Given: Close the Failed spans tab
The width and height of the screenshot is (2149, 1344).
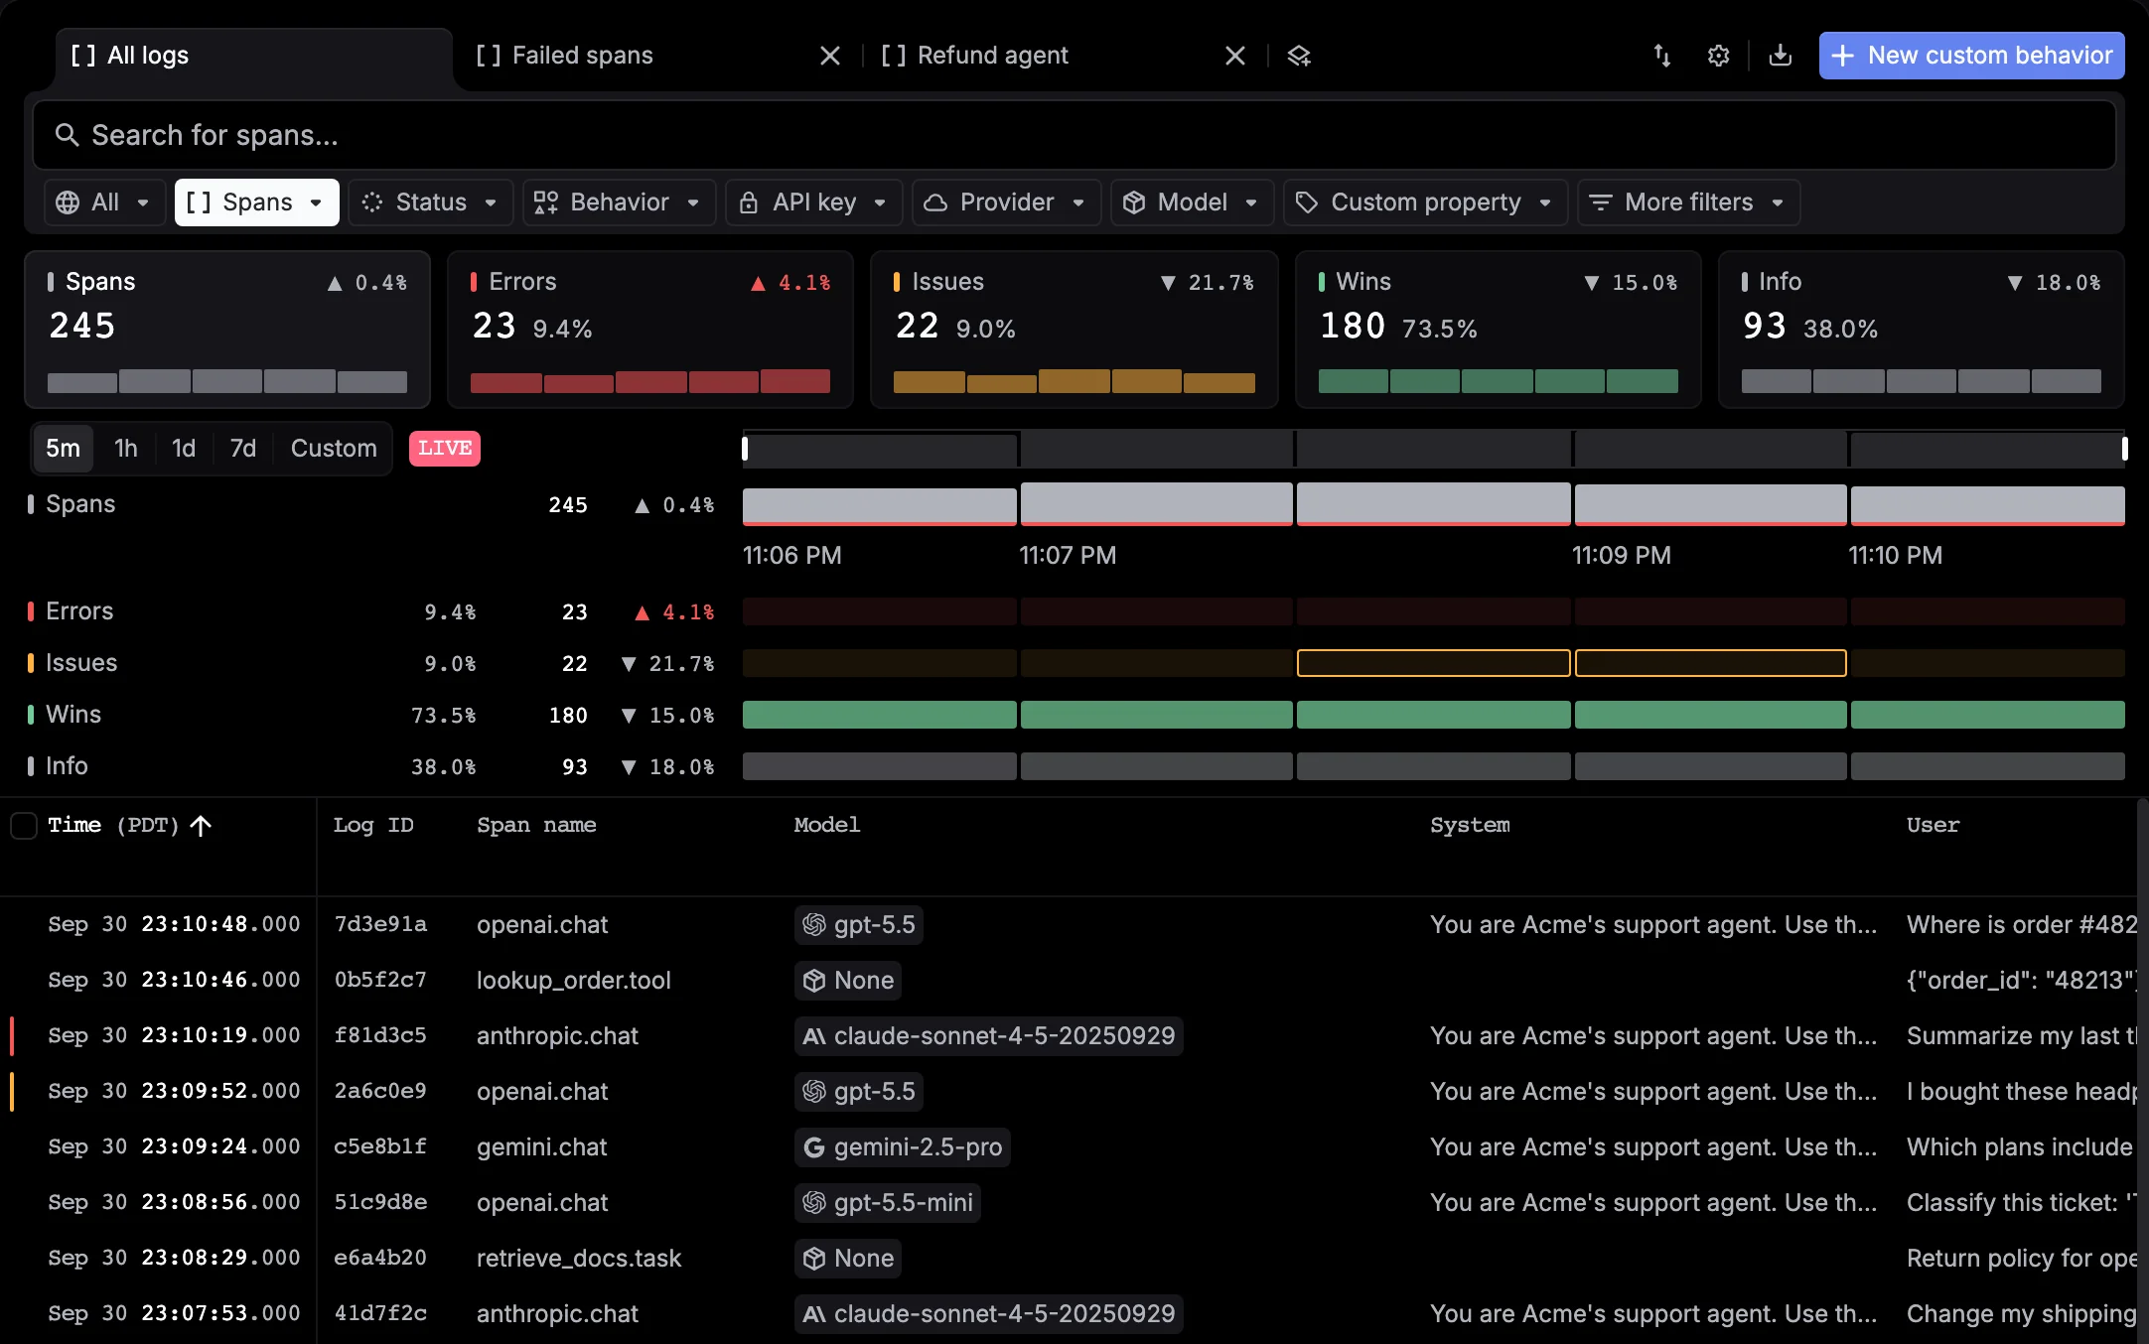Looking at the screenshot, I should (x=830, y=56).
